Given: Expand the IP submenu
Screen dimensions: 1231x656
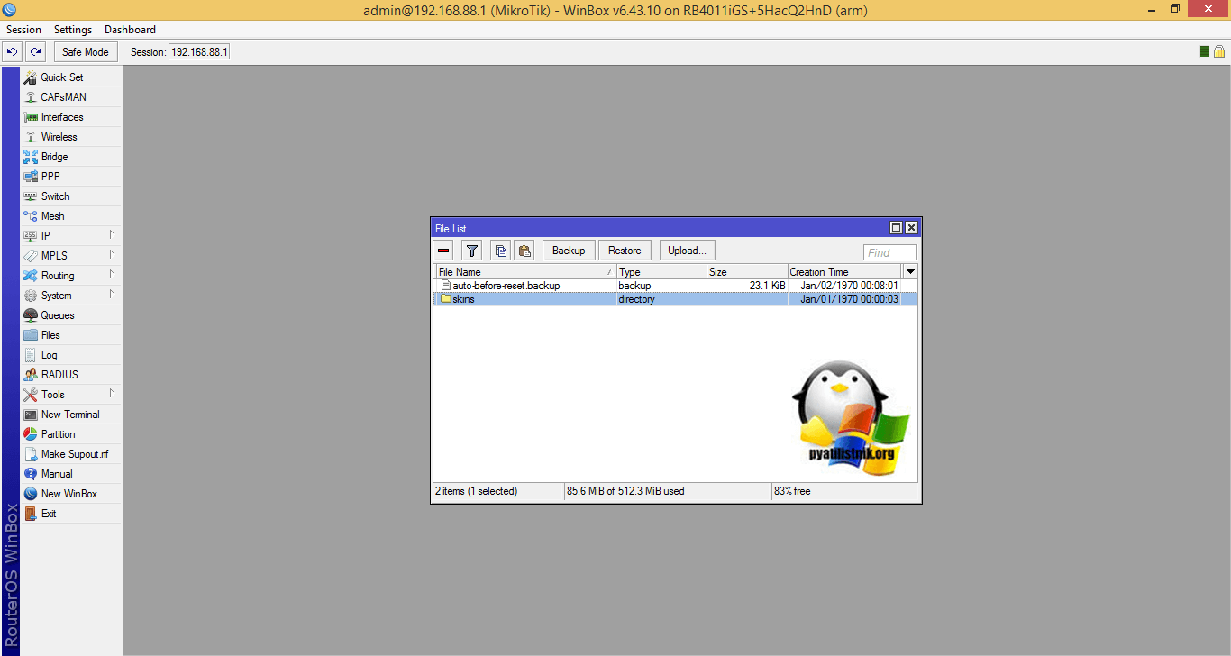Looking at the screenshot, I should click(x=45, y=236).
